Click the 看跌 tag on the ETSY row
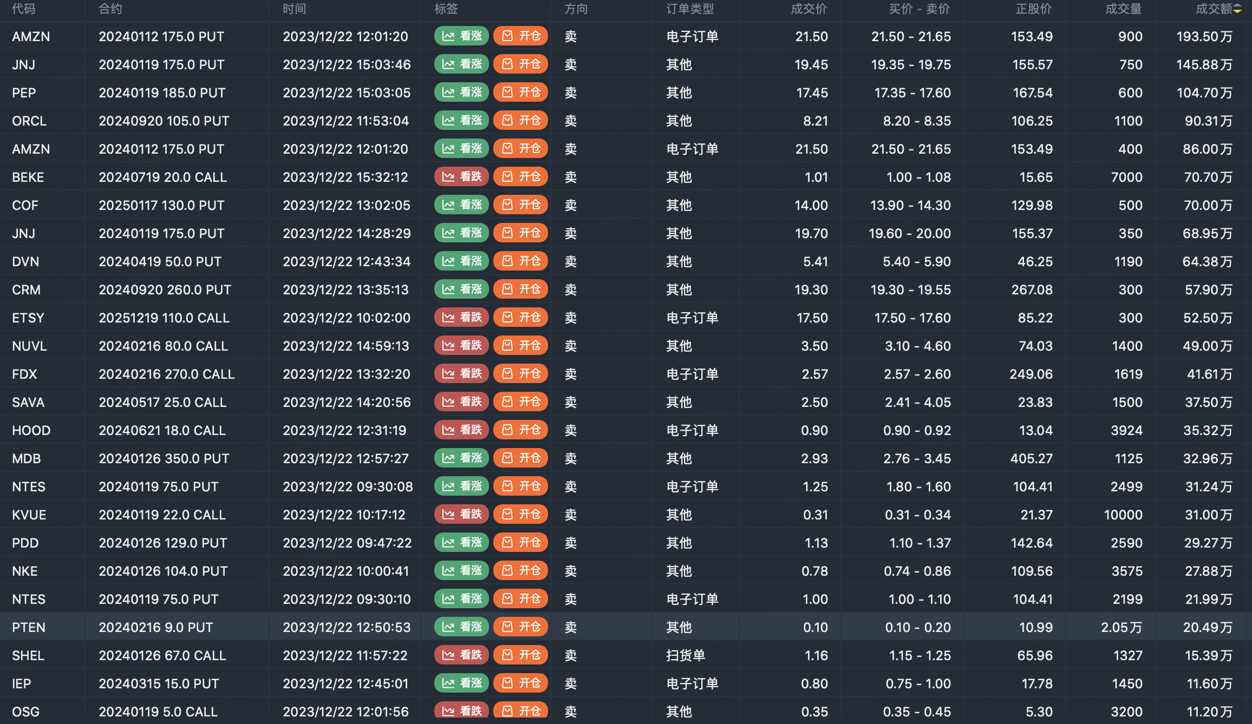The height and width of the screenshot is (724, 1252). [x=461, y=317]
